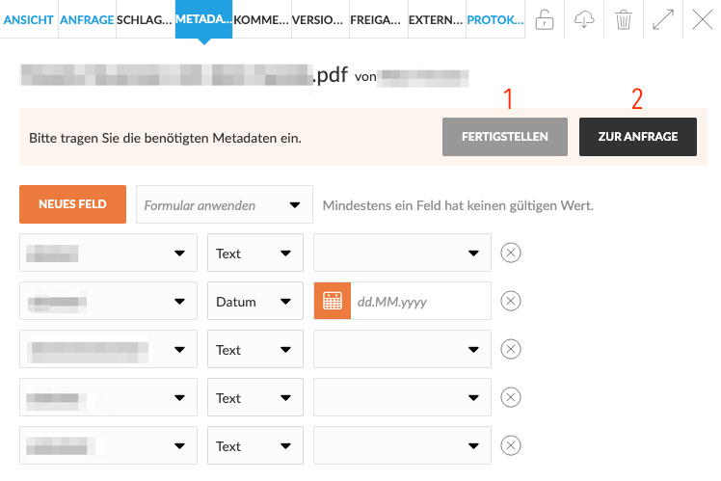Select the METADA... tab
This screenshot has width=721, height=481.
tap(203, 19)
